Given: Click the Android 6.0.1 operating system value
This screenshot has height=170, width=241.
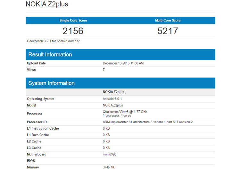Looking at the screenshot, I should pyautogui.click(x=112, y=99).
